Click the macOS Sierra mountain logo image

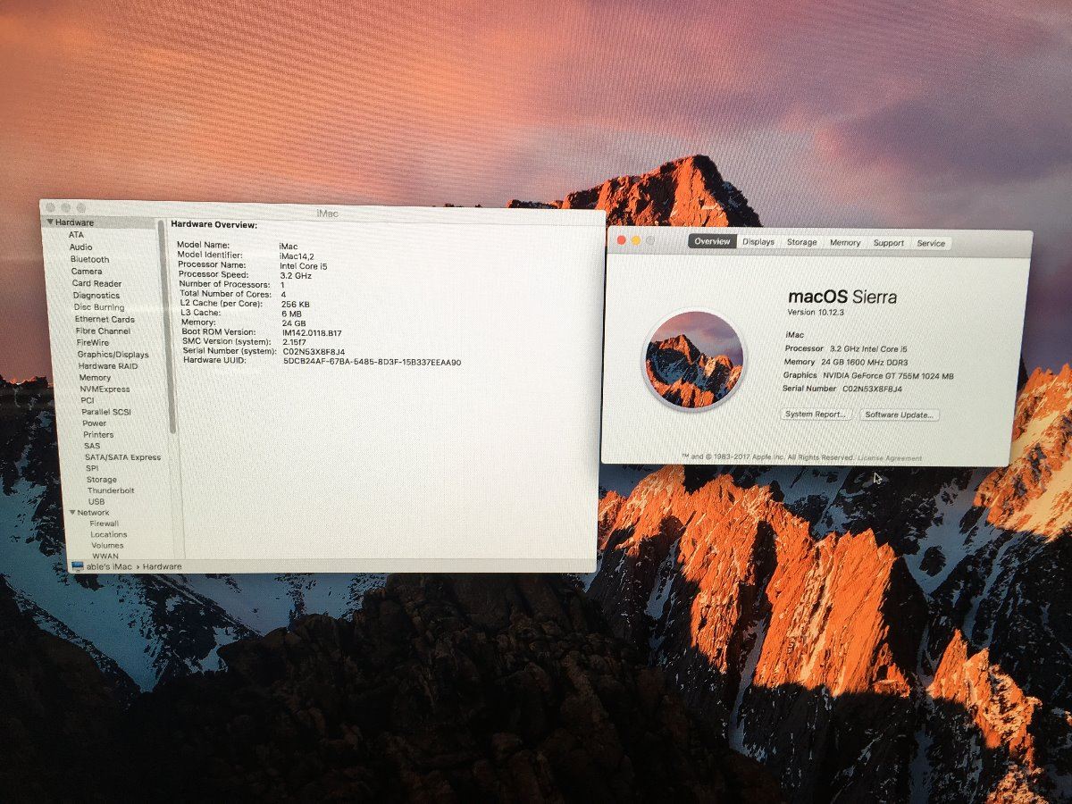pos(692,358)
